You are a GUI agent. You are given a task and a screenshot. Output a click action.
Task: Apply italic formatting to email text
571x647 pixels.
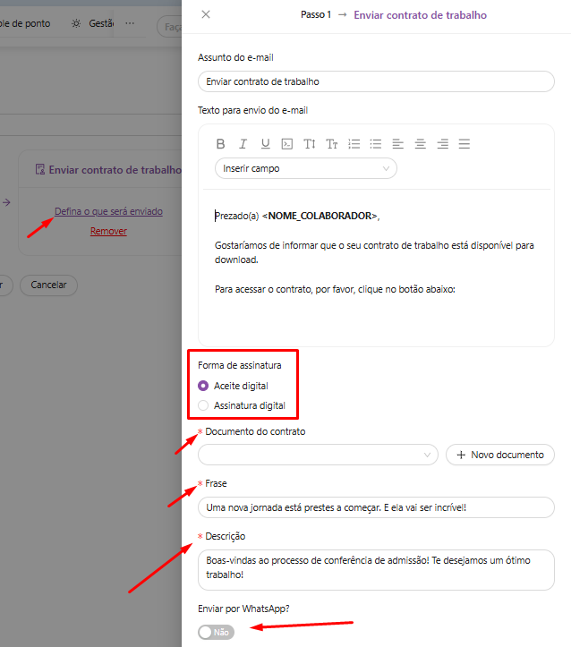243,144
